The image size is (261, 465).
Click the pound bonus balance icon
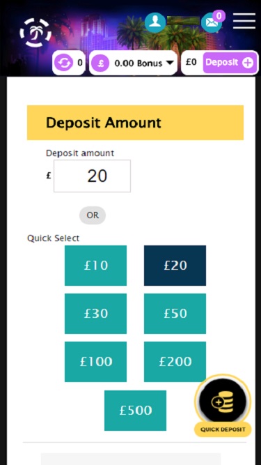click(100, 63)
